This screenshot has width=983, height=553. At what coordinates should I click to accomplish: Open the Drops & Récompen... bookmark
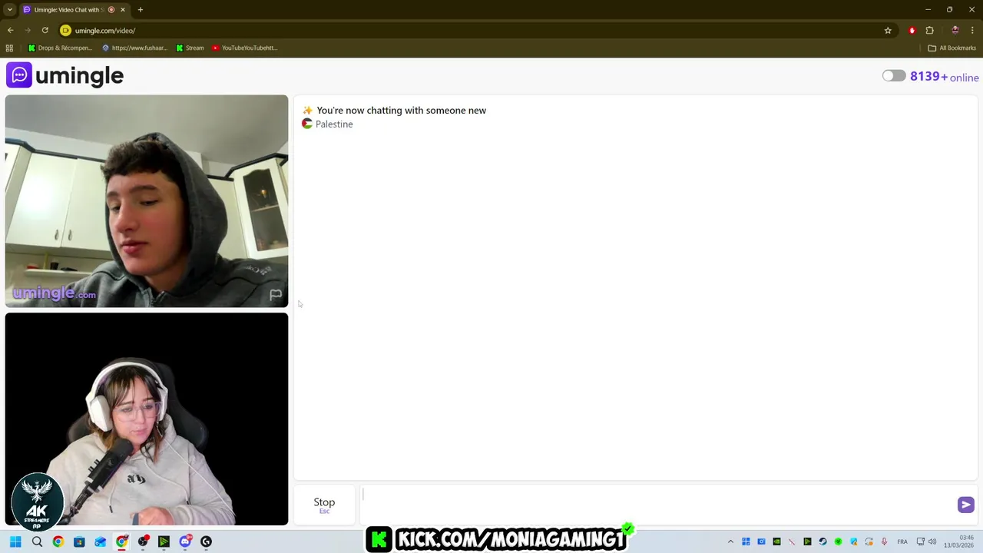coord(61,48)
